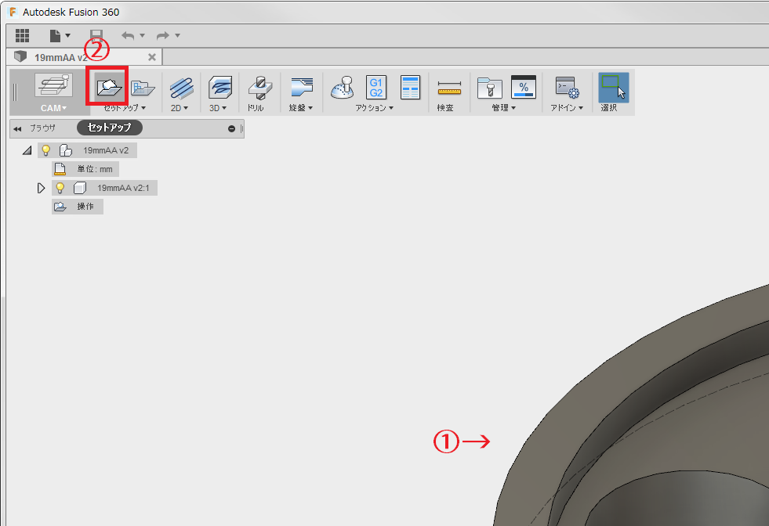Screen dimensions: 769x526
Task: Toggle visibility lightbulb of 19mmAA v2:1
Action: (x=60, y=188)
